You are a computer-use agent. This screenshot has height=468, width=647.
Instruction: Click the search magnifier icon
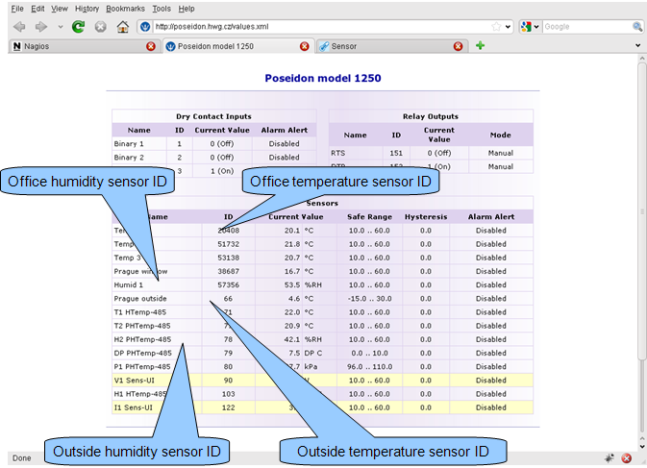tap(637, 27)
